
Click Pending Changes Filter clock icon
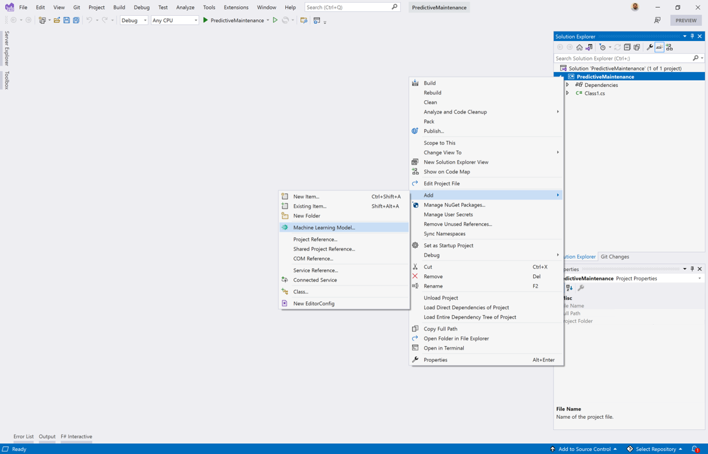tap(603, 47)
